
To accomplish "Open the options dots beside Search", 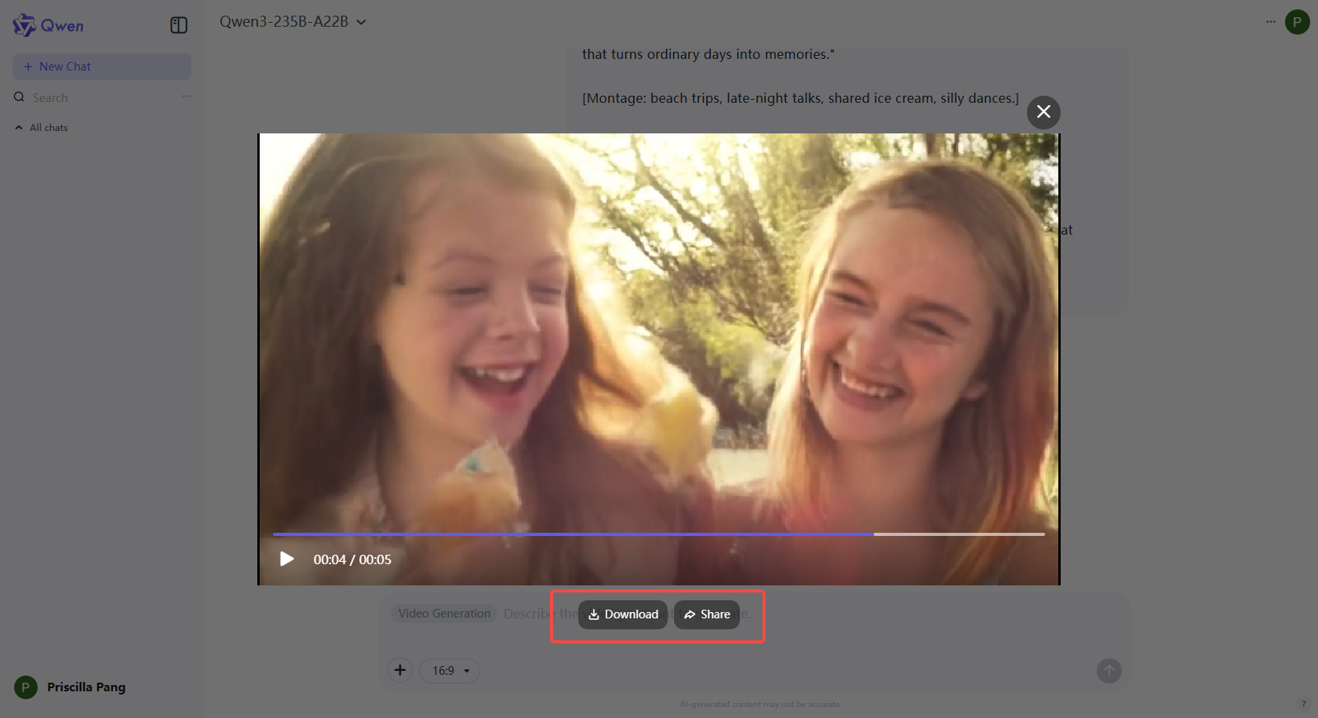I will tap(187, 97).
